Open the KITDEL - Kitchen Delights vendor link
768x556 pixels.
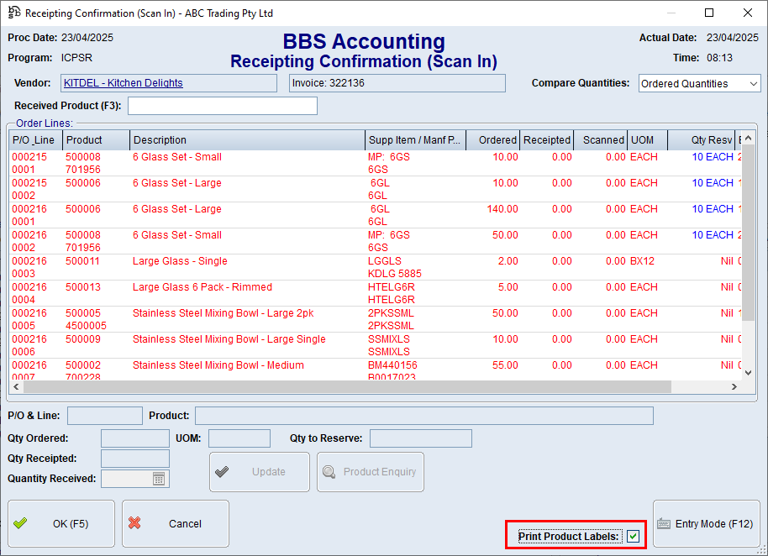[x=124, y=83]
